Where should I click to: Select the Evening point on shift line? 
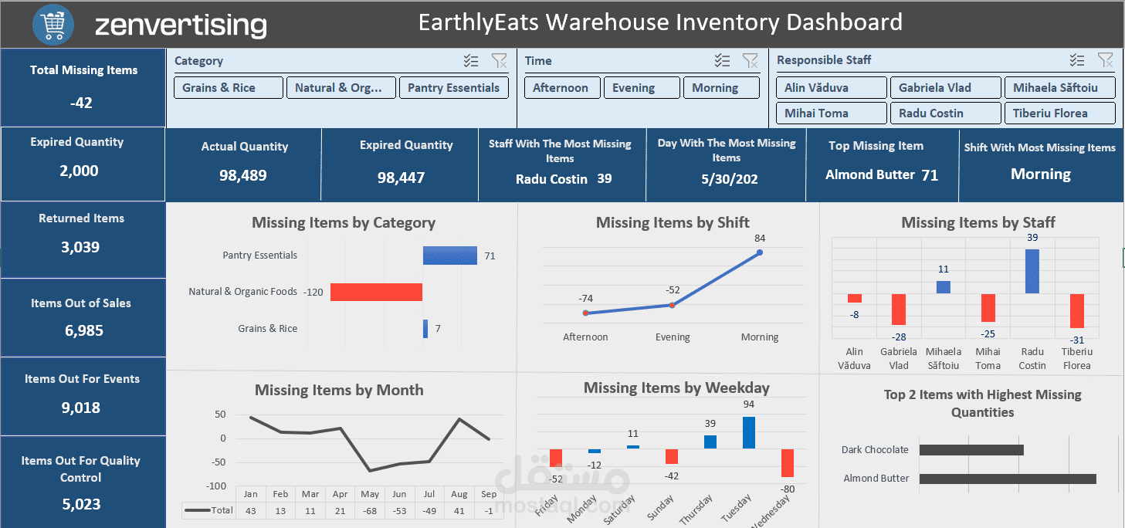coord(673,305)
